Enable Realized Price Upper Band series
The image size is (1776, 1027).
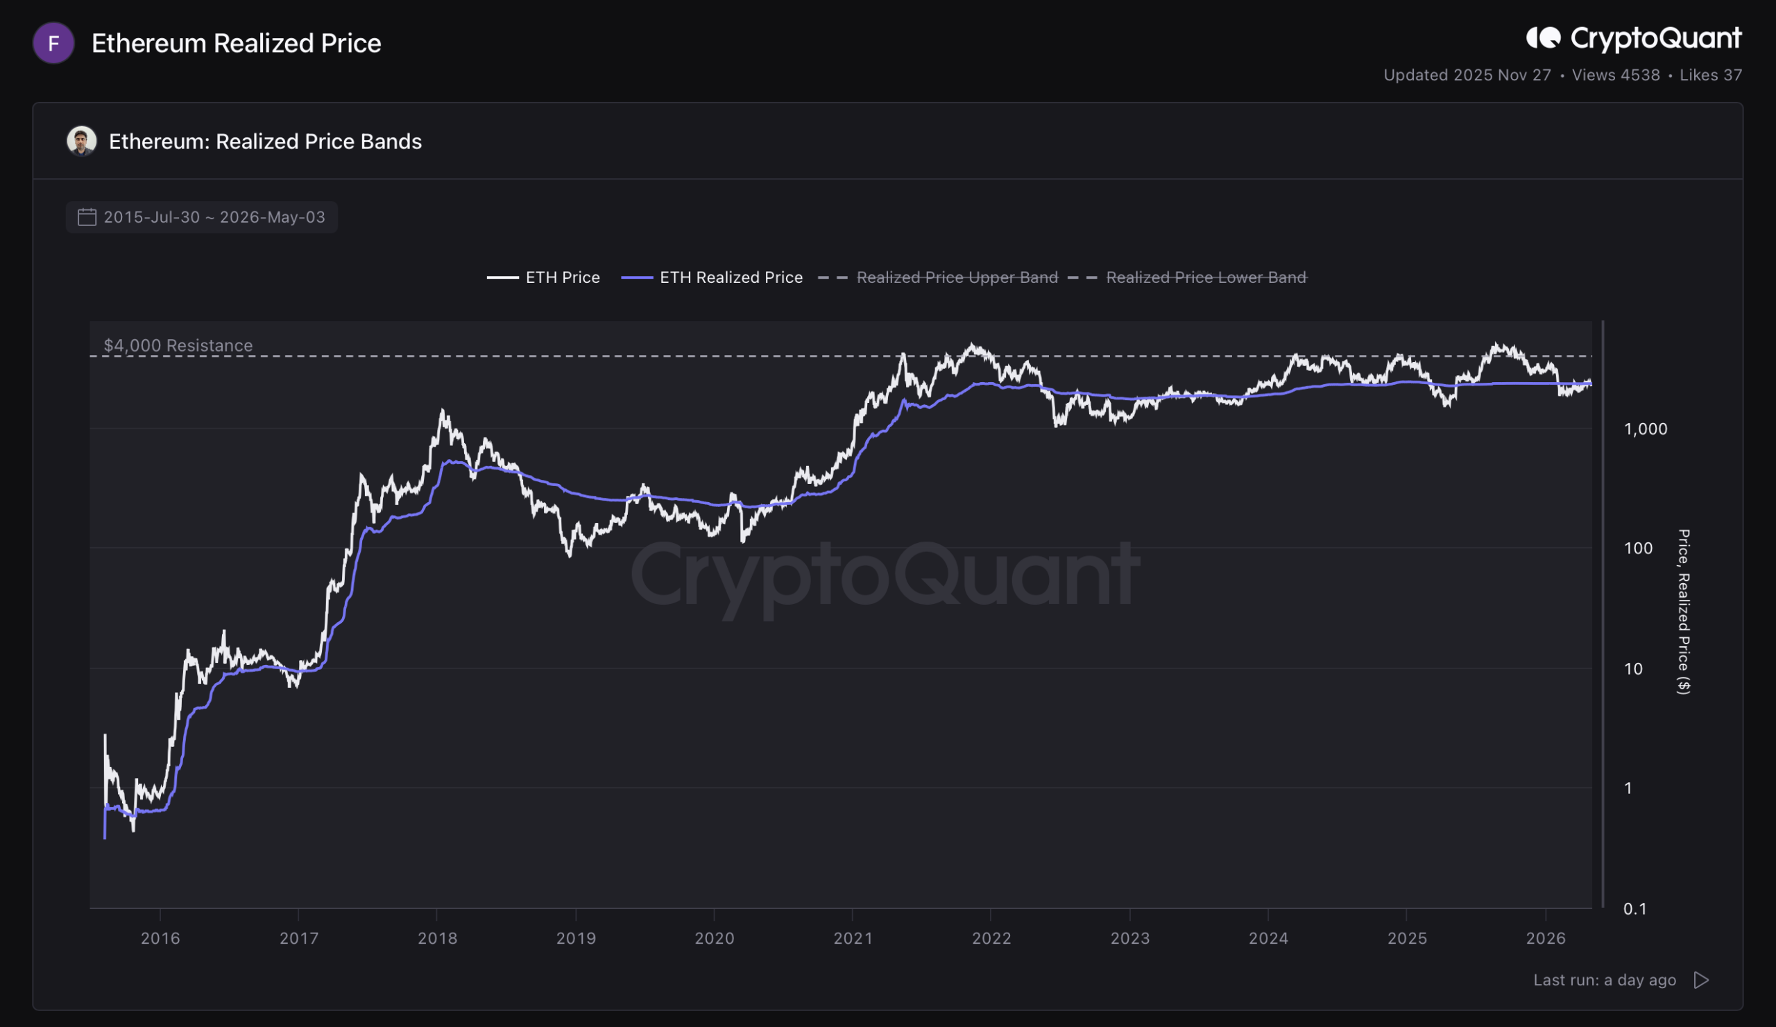[x=938, y=277]
